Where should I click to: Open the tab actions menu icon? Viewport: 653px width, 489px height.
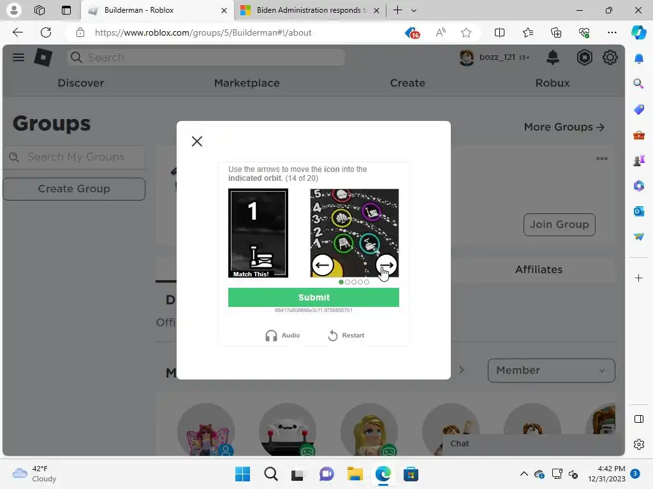66,10
